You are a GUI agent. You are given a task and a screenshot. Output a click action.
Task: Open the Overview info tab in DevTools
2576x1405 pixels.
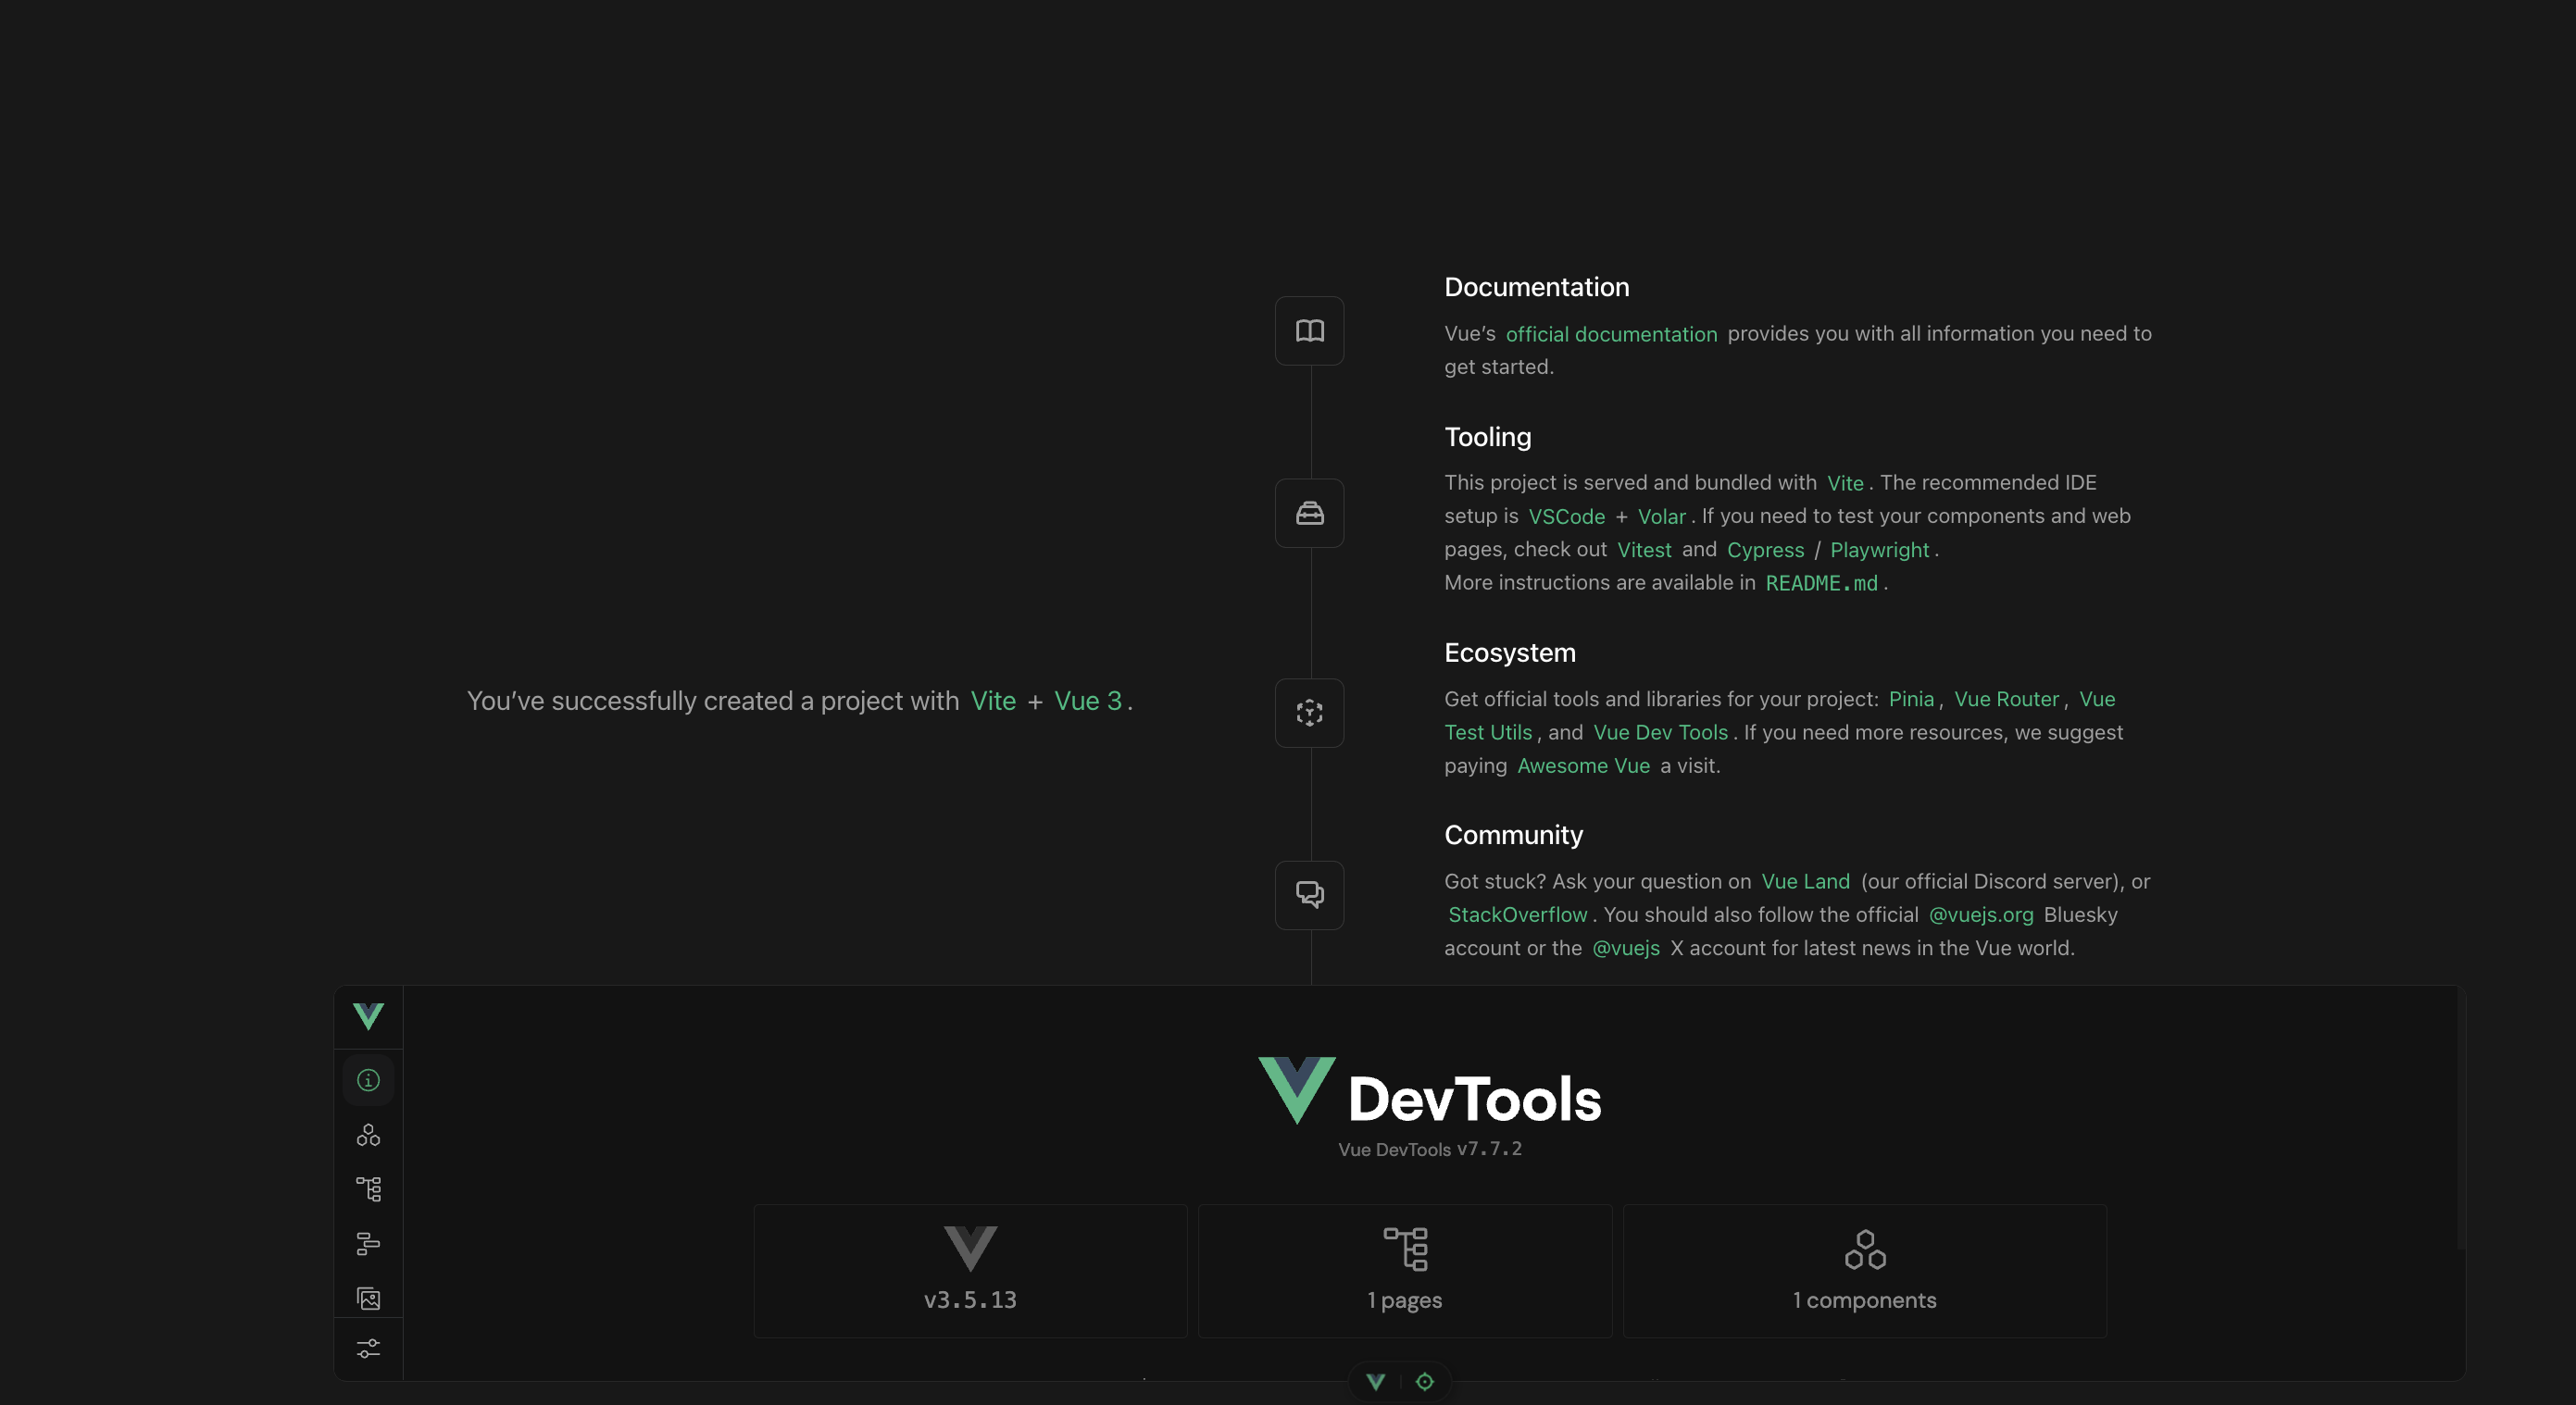pyautogui.click(x=368, y=1080)
